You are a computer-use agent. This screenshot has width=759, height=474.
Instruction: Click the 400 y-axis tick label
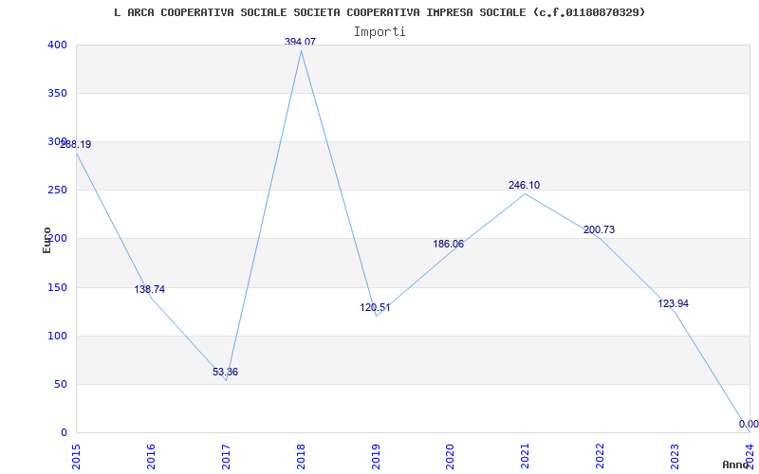coord(57,45)
